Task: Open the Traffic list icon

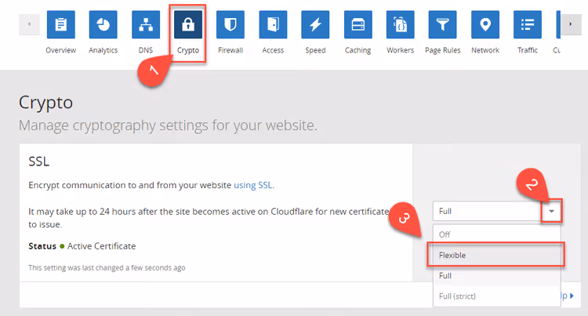Action: [x=528, y=25]
